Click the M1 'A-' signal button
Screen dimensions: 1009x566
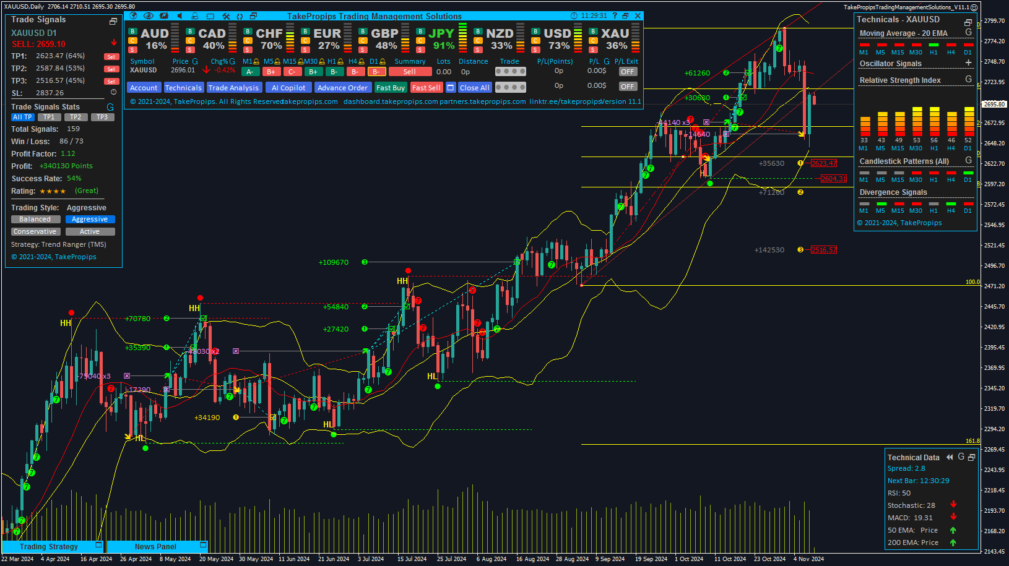click(250, 72)
